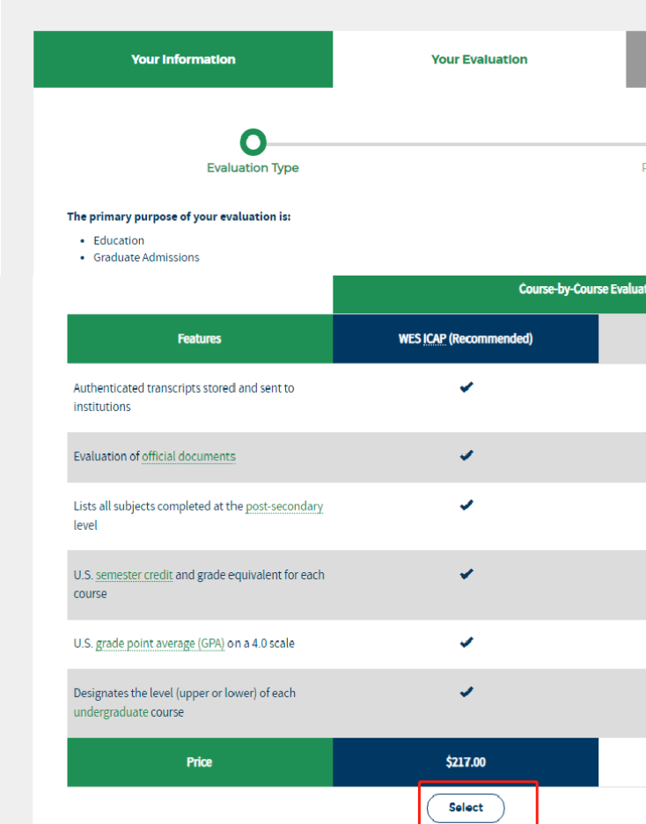The height and width of the screenshot is (824, 646).
Task: Follow the post-secondary link
Action: click(x=284, y=506)
